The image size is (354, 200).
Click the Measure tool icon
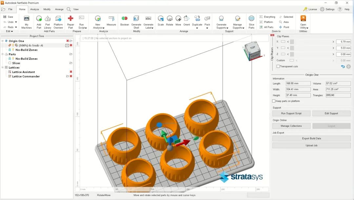(x=111, y=19)
